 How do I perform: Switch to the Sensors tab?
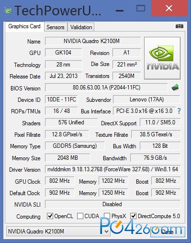coord(56,27)
